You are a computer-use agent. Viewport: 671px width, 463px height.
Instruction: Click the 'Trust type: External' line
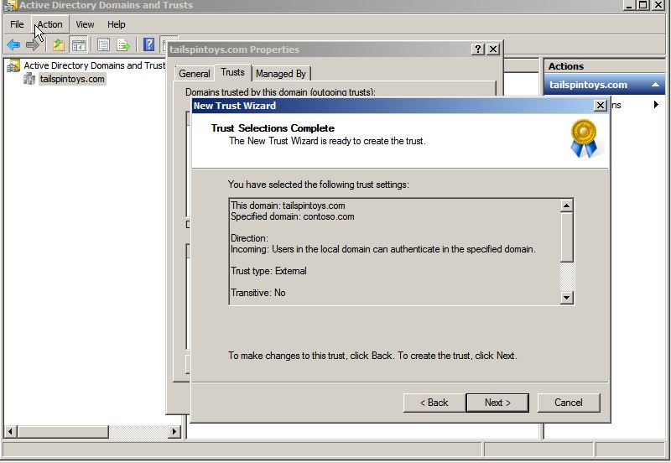268,271
